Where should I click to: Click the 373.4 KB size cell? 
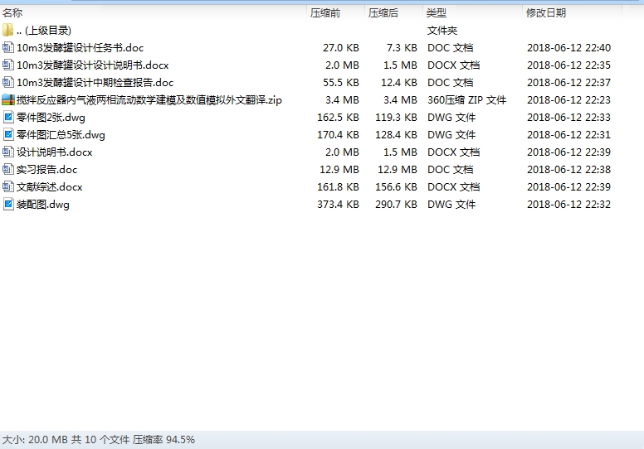338,204
